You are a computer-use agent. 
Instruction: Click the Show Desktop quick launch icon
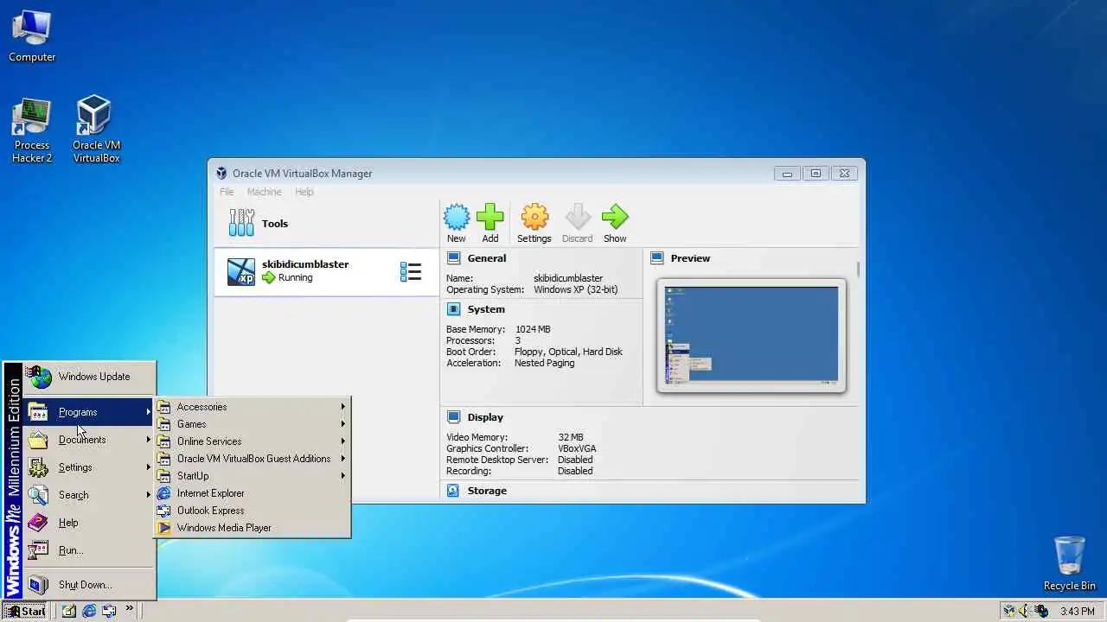68,611
